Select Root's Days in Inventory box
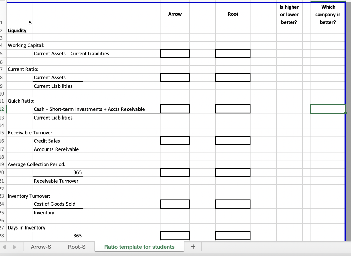Screen dimensions: 351x256 [x=233, y=236]
